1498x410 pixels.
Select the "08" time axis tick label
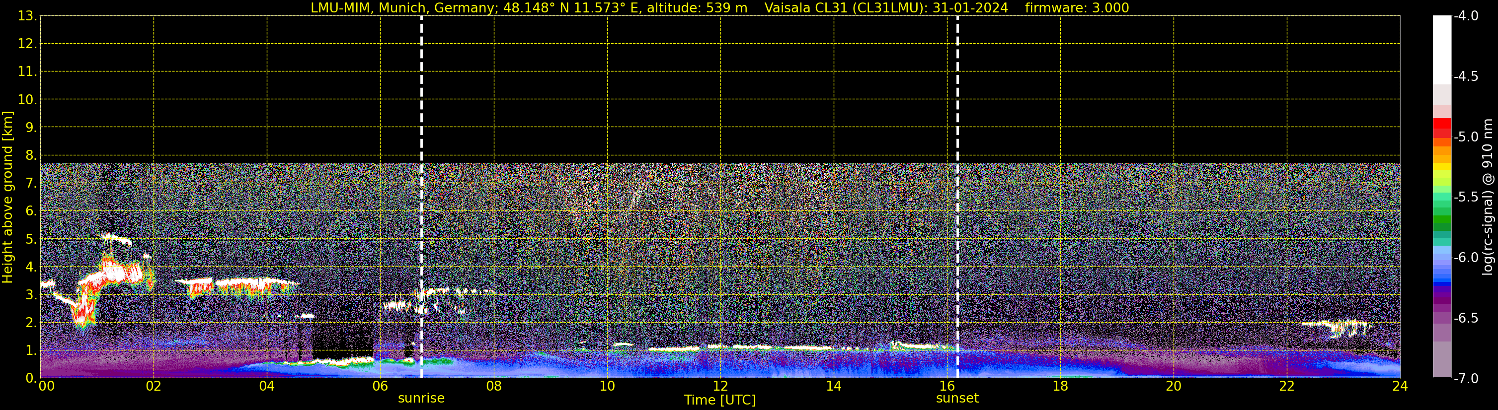[494, 387]
